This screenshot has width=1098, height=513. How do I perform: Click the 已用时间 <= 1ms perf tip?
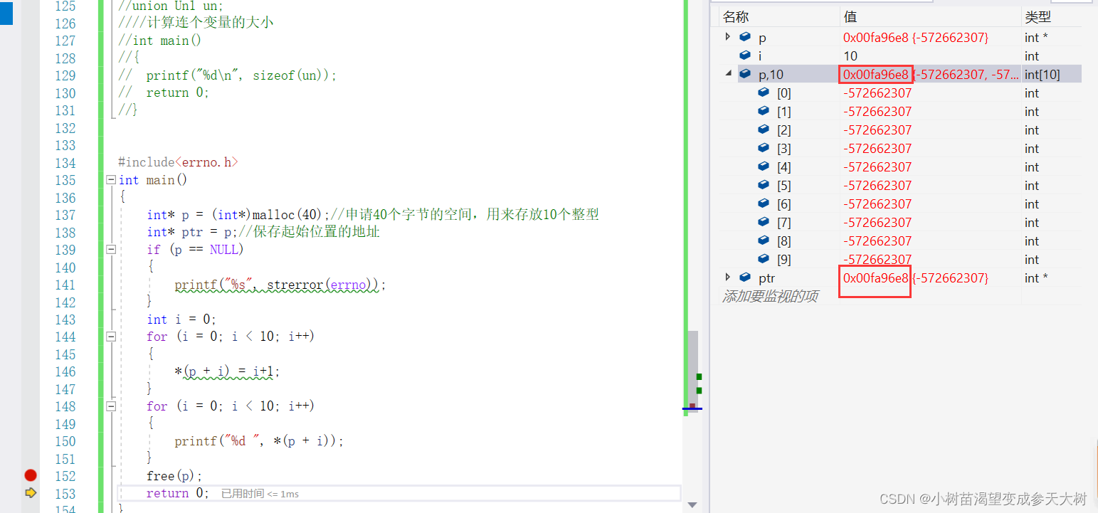click(x=260, y=493)
